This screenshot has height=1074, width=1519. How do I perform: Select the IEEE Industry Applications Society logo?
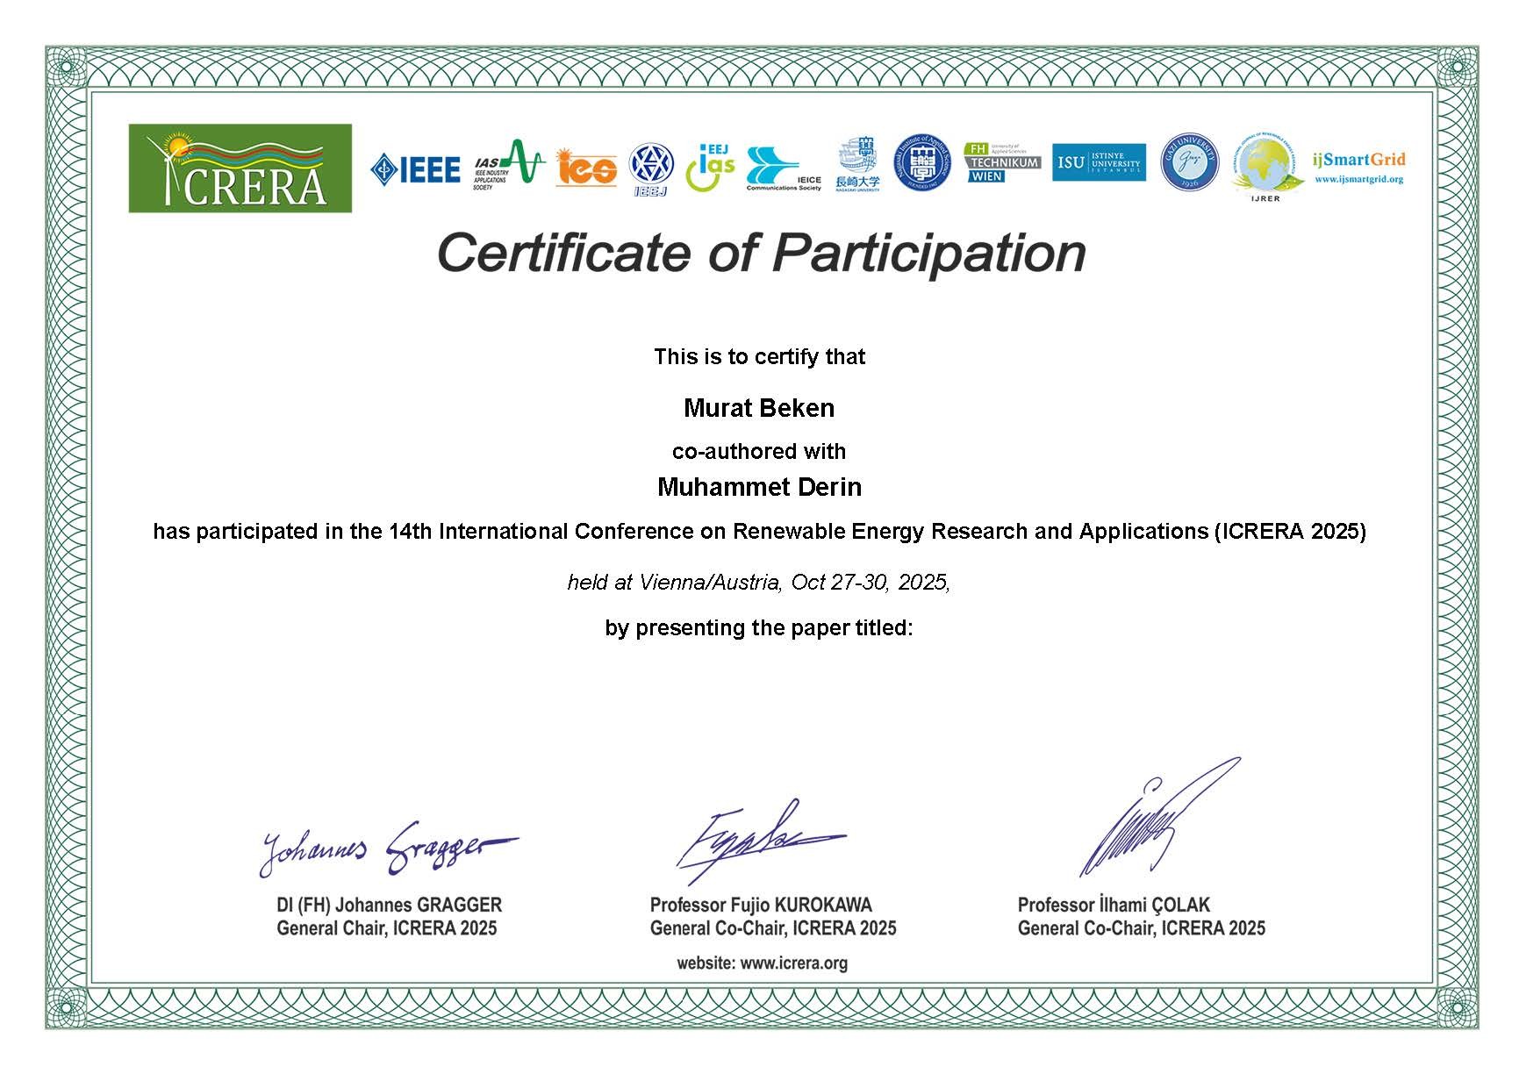point(508,165)
